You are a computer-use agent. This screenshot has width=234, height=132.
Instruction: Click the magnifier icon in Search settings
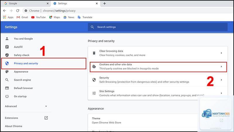[92, 27]
